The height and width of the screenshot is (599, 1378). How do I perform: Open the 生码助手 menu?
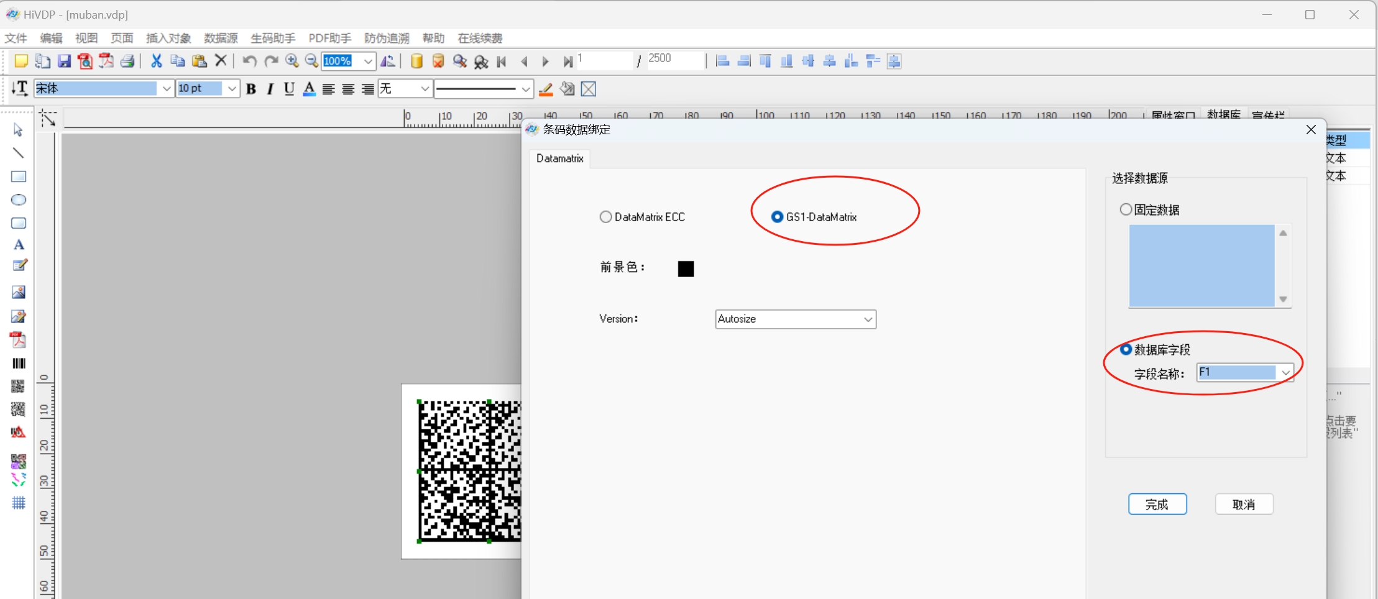click(x=273, y=38)
